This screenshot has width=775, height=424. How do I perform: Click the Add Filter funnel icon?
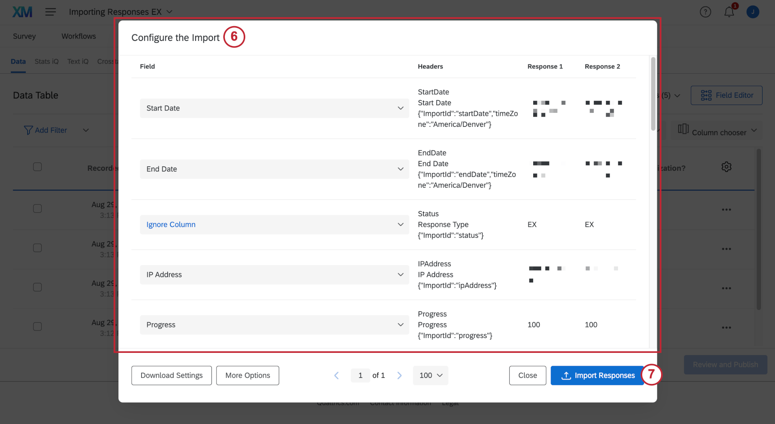(x=28, y=130)
